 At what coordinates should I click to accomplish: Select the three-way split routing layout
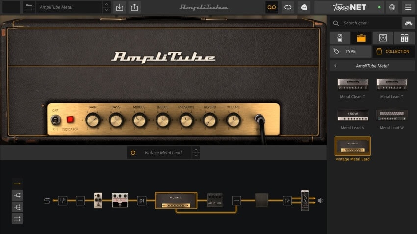tap(17, 207)
